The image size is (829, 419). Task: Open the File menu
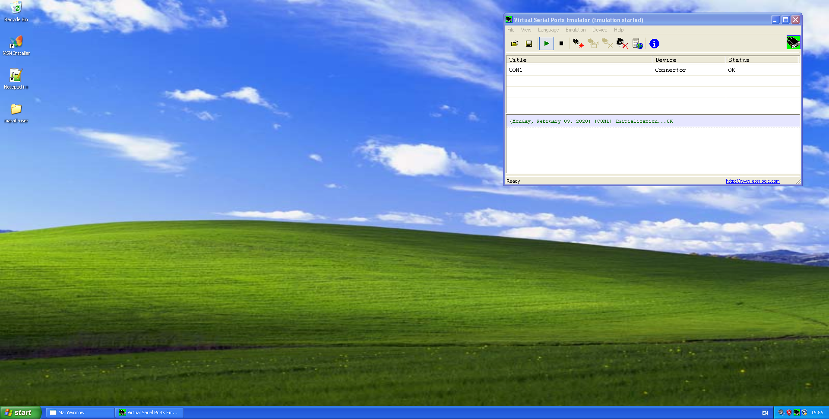click(511, 30)
